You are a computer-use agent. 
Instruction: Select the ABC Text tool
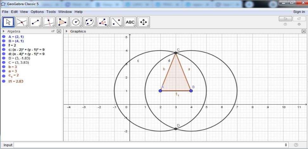point(130,22)
